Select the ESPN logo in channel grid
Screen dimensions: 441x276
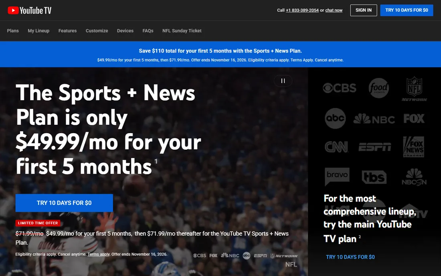(374, 147)
